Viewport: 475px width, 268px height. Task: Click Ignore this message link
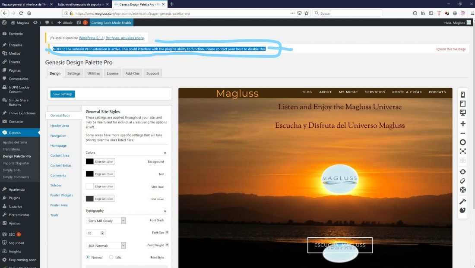tap(451, 49)
